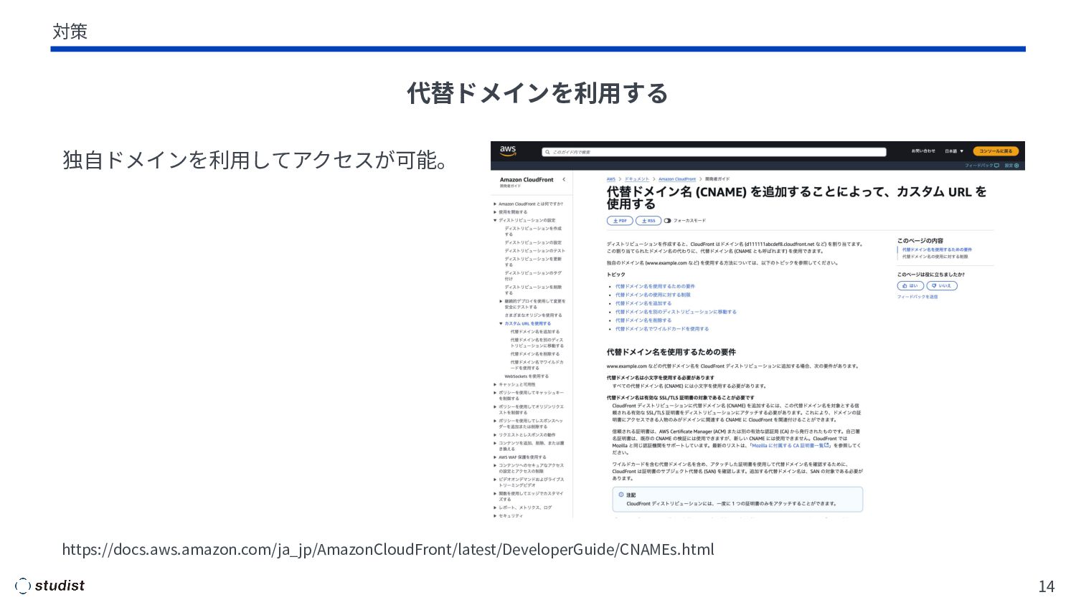The width and height of the screenshot is (1076, 605).
Task: Click the コンソールに戻る button
Action: pyautogui.click(x=996, y=151)
